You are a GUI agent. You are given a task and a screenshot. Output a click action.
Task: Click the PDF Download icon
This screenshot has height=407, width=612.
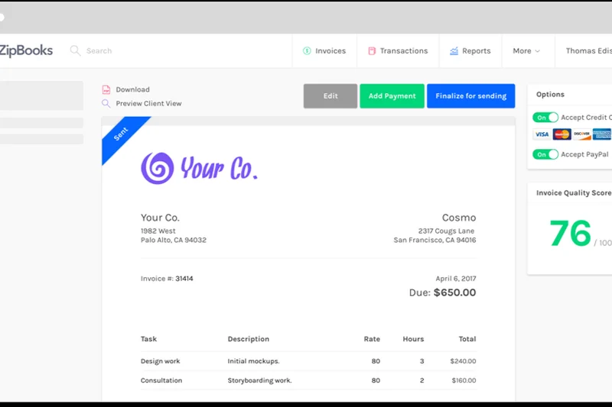click(106, 89)
